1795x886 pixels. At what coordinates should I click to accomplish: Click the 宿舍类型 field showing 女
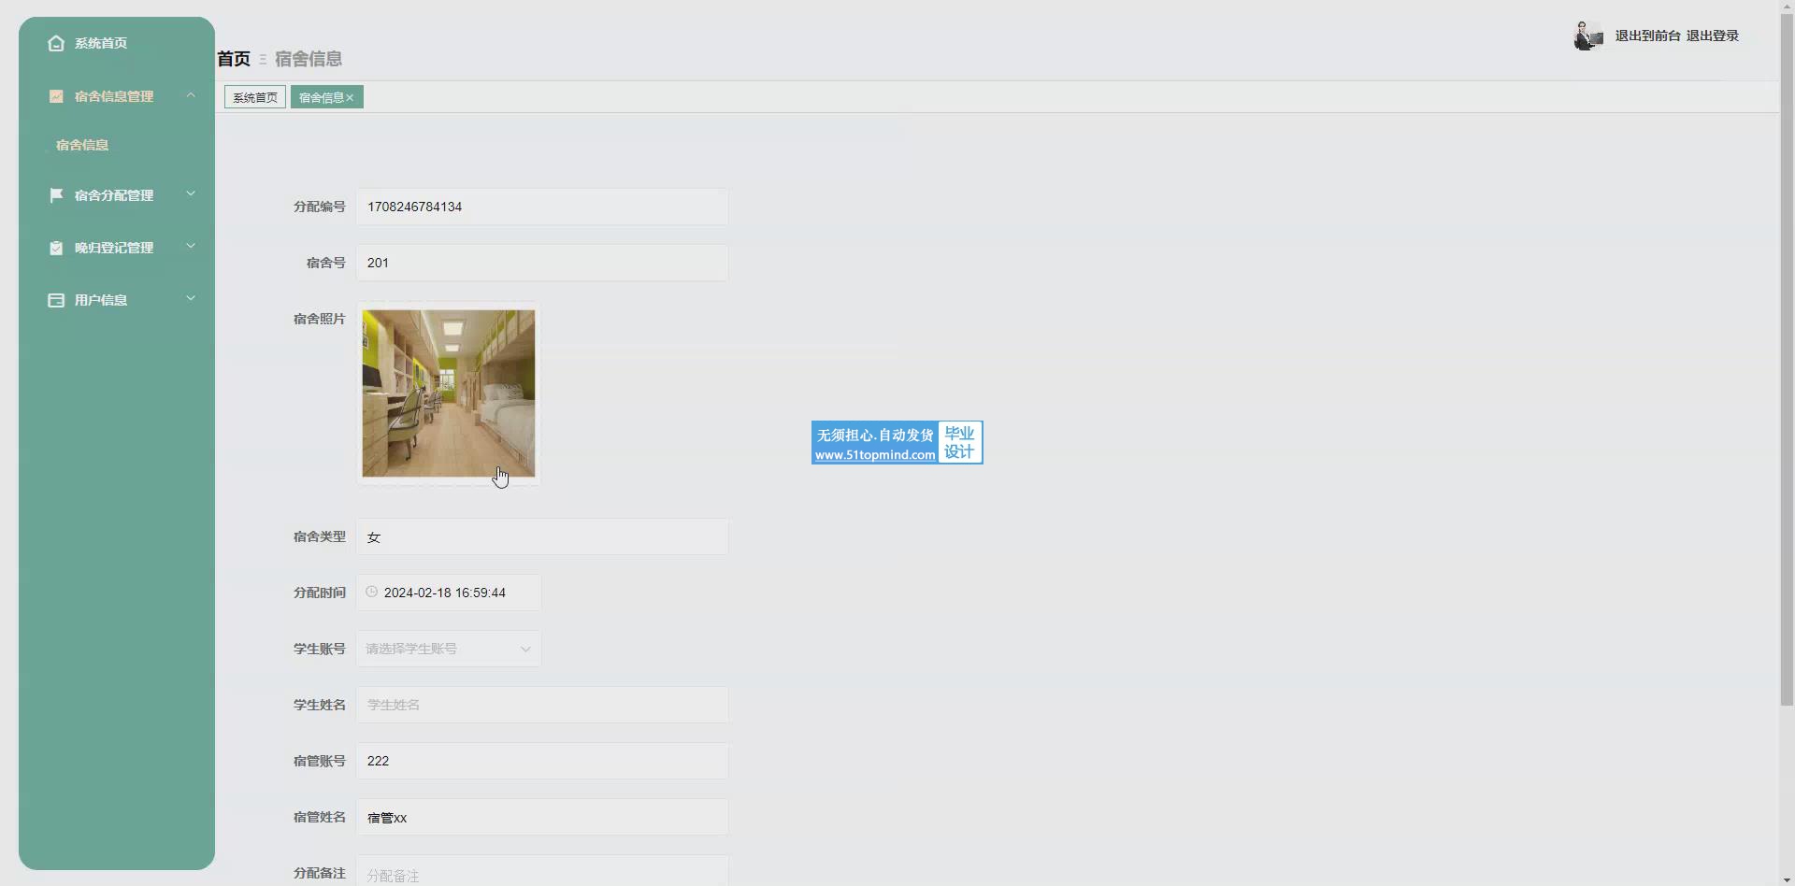coord(541,536)
